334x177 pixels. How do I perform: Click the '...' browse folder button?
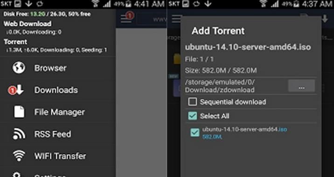pyautogui.click(x=301, y=86)
